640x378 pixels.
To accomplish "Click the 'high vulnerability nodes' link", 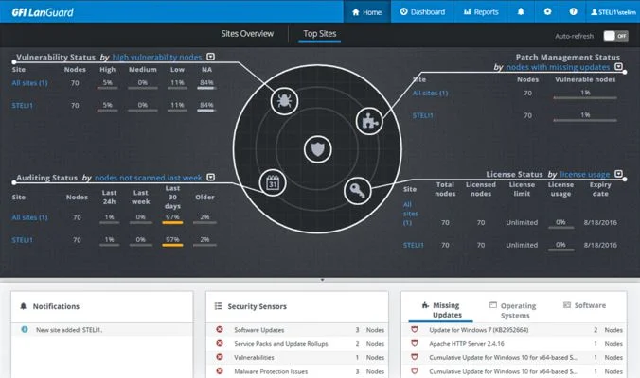I will click(156, 57).
